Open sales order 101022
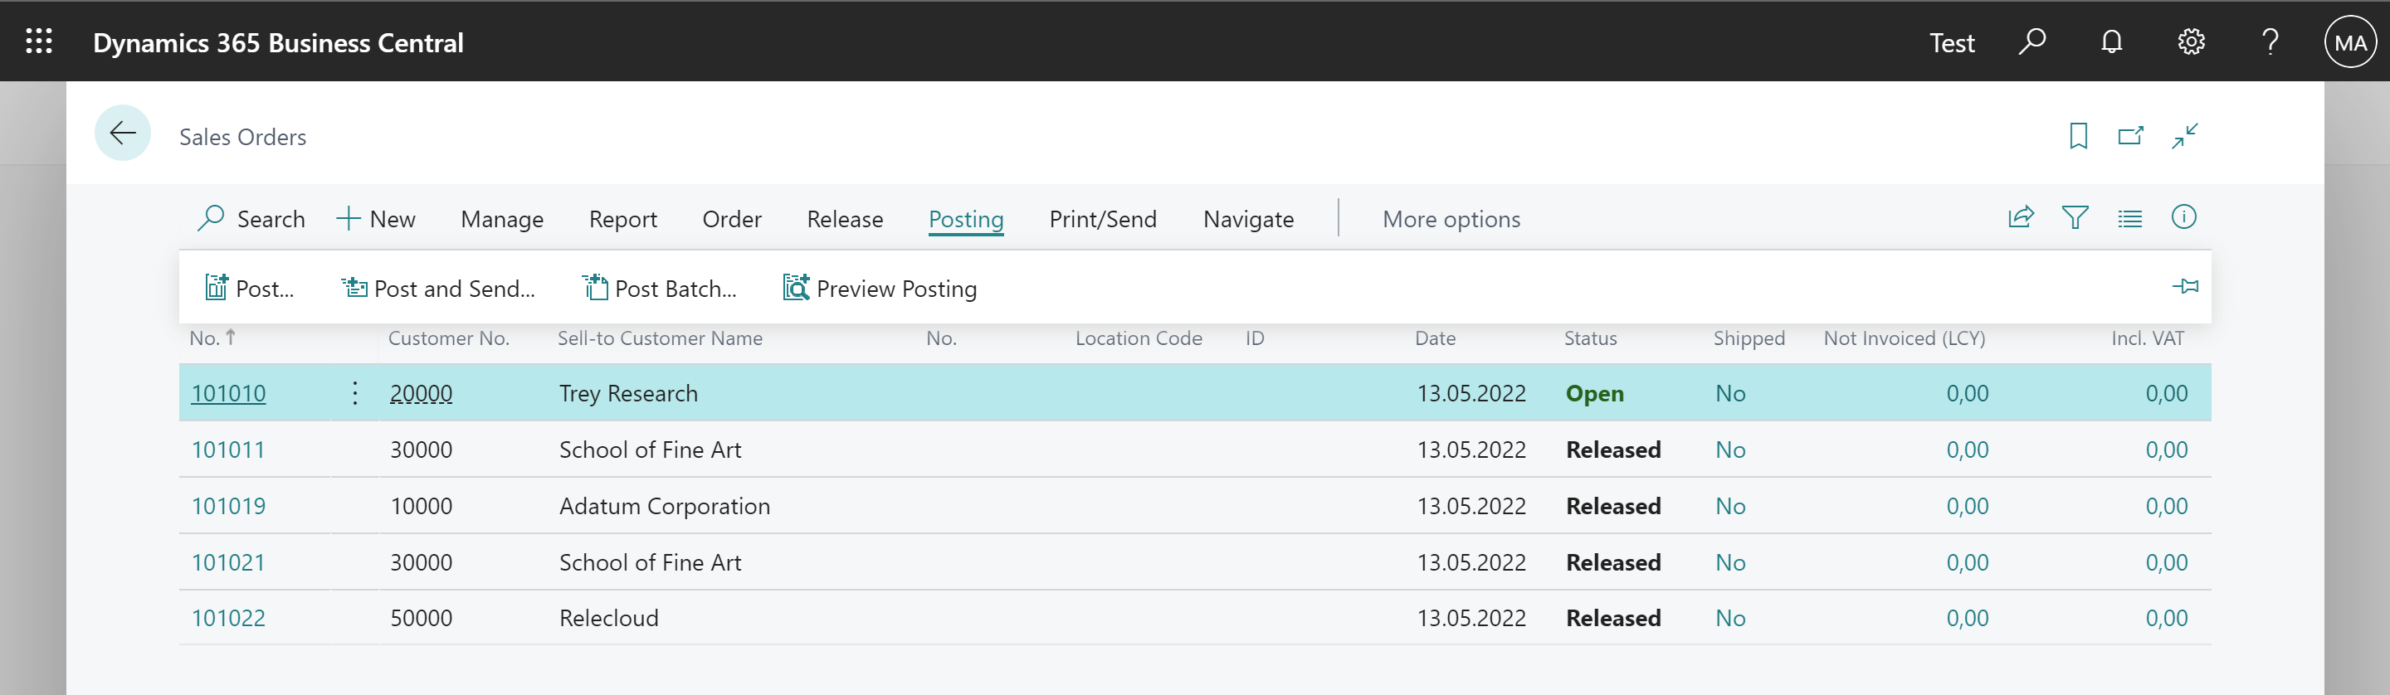This screenshot has height=695, width=2390. point(228,618)
